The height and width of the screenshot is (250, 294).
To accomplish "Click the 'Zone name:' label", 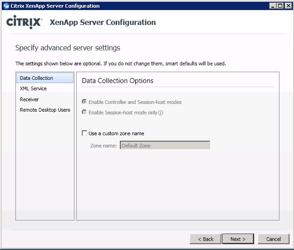I will point(103,146).
